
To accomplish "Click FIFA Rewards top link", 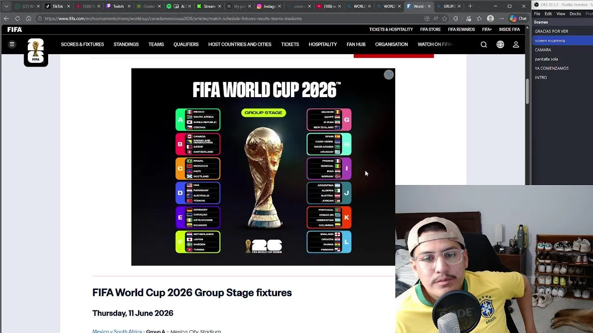I will (461, 30).
